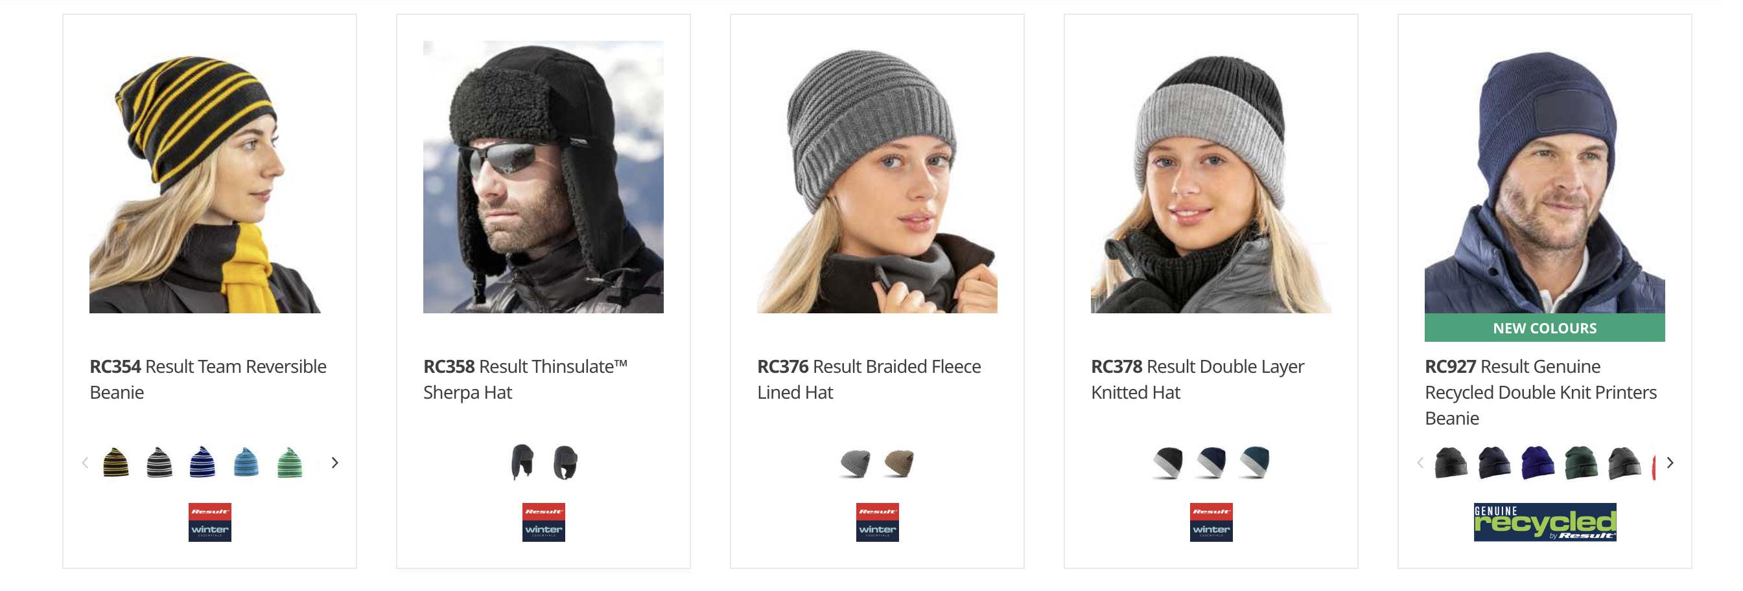Show next colours for RC354 beanie
The height and width of the screenshot is (591, 1743).
[x=334, y=463]
